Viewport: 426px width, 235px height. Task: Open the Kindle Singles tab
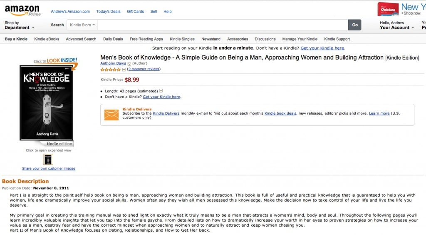click(x=182, y=39)
